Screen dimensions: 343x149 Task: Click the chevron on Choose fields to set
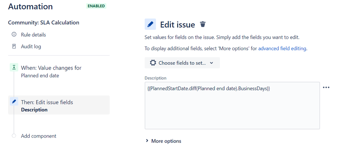coord(211,63)
